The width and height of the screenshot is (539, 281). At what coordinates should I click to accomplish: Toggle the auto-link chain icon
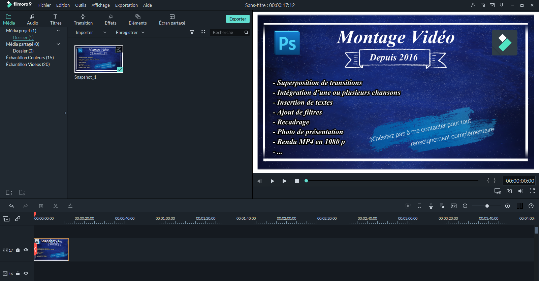18,219
